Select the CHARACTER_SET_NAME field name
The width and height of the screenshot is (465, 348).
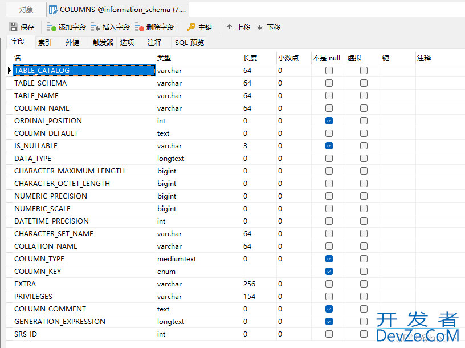pos(54,234)
